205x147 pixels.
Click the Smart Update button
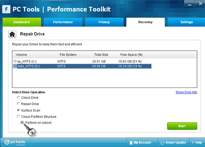pos(173,142)
